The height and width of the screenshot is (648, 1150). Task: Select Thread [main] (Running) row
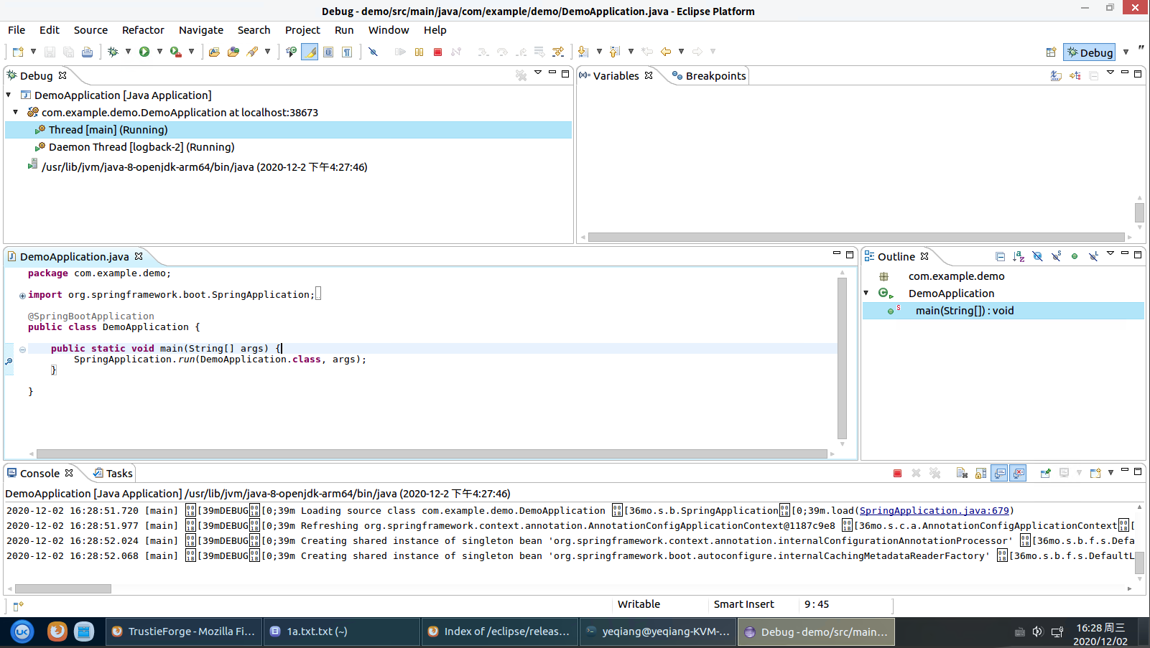288,130
